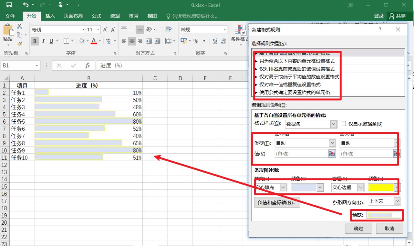The width and height of the screenshot is (414, 246).
Task: Decrease decimal places
Action: coord(223,41)
